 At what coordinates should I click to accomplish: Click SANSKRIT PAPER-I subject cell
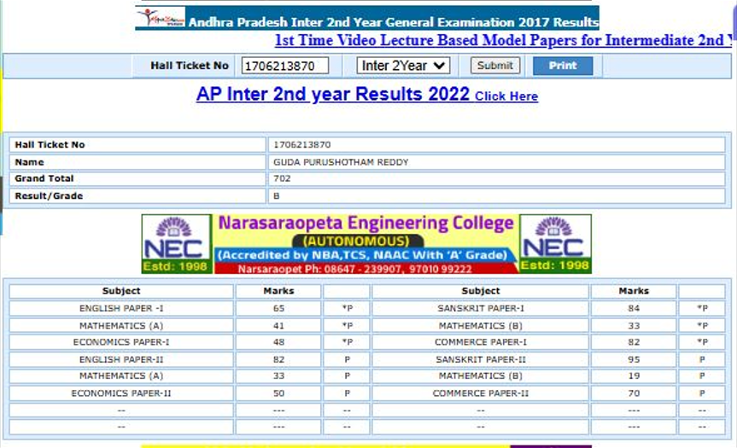480,308
